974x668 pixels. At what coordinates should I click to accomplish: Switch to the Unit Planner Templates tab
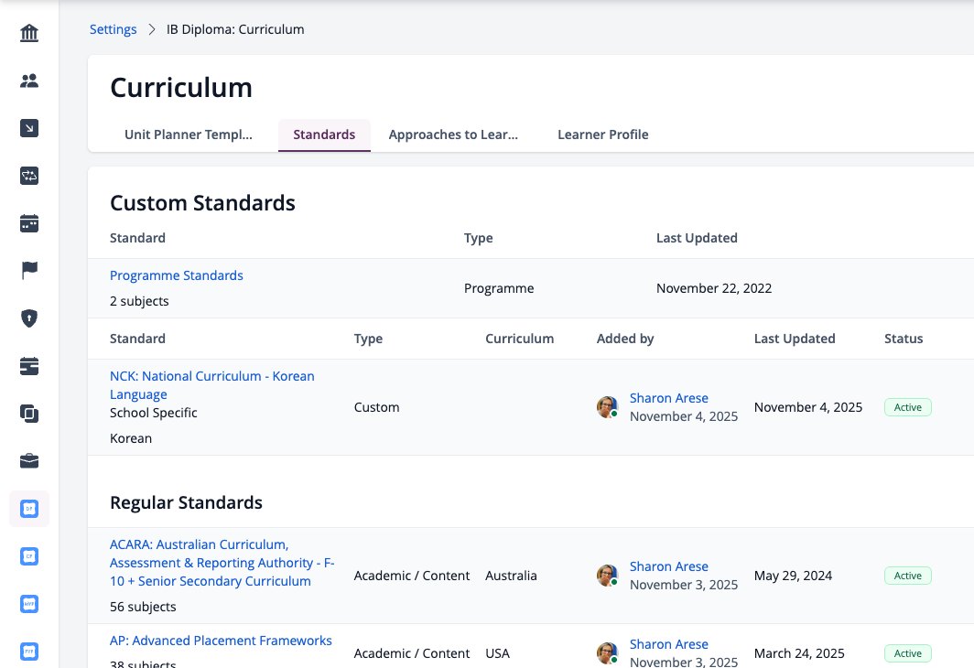tap(189, 135)
